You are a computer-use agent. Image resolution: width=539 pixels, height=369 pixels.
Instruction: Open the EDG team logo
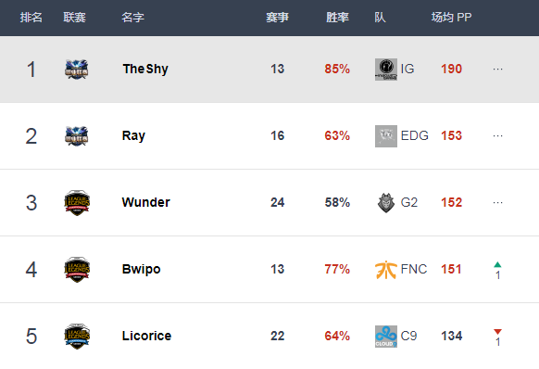[x=386, y=136]
